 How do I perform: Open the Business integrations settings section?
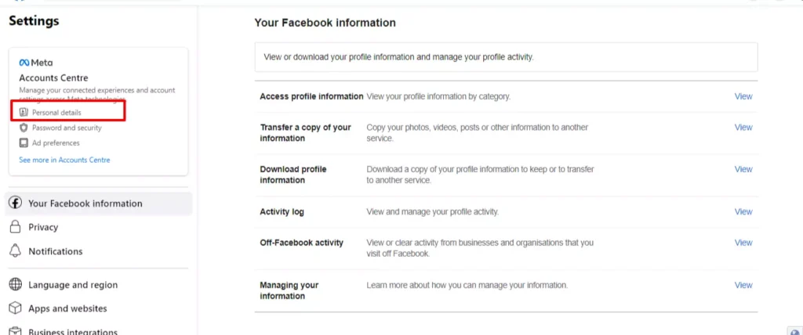(73, 332)
